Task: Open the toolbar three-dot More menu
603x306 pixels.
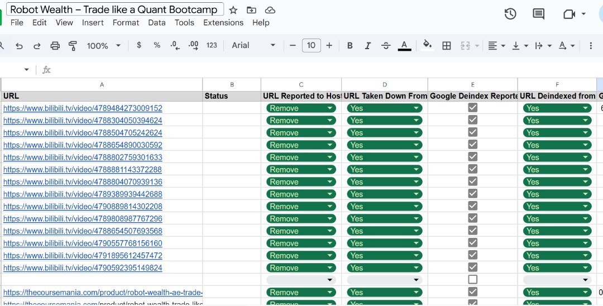Action: 591,46
